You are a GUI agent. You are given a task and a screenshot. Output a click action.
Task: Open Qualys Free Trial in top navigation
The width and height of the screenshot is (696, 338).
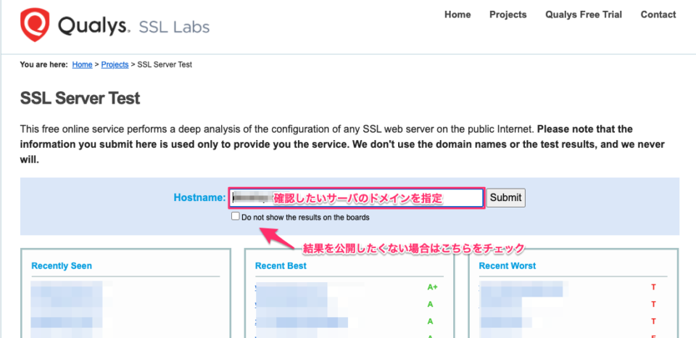click(x=584, y=15)
